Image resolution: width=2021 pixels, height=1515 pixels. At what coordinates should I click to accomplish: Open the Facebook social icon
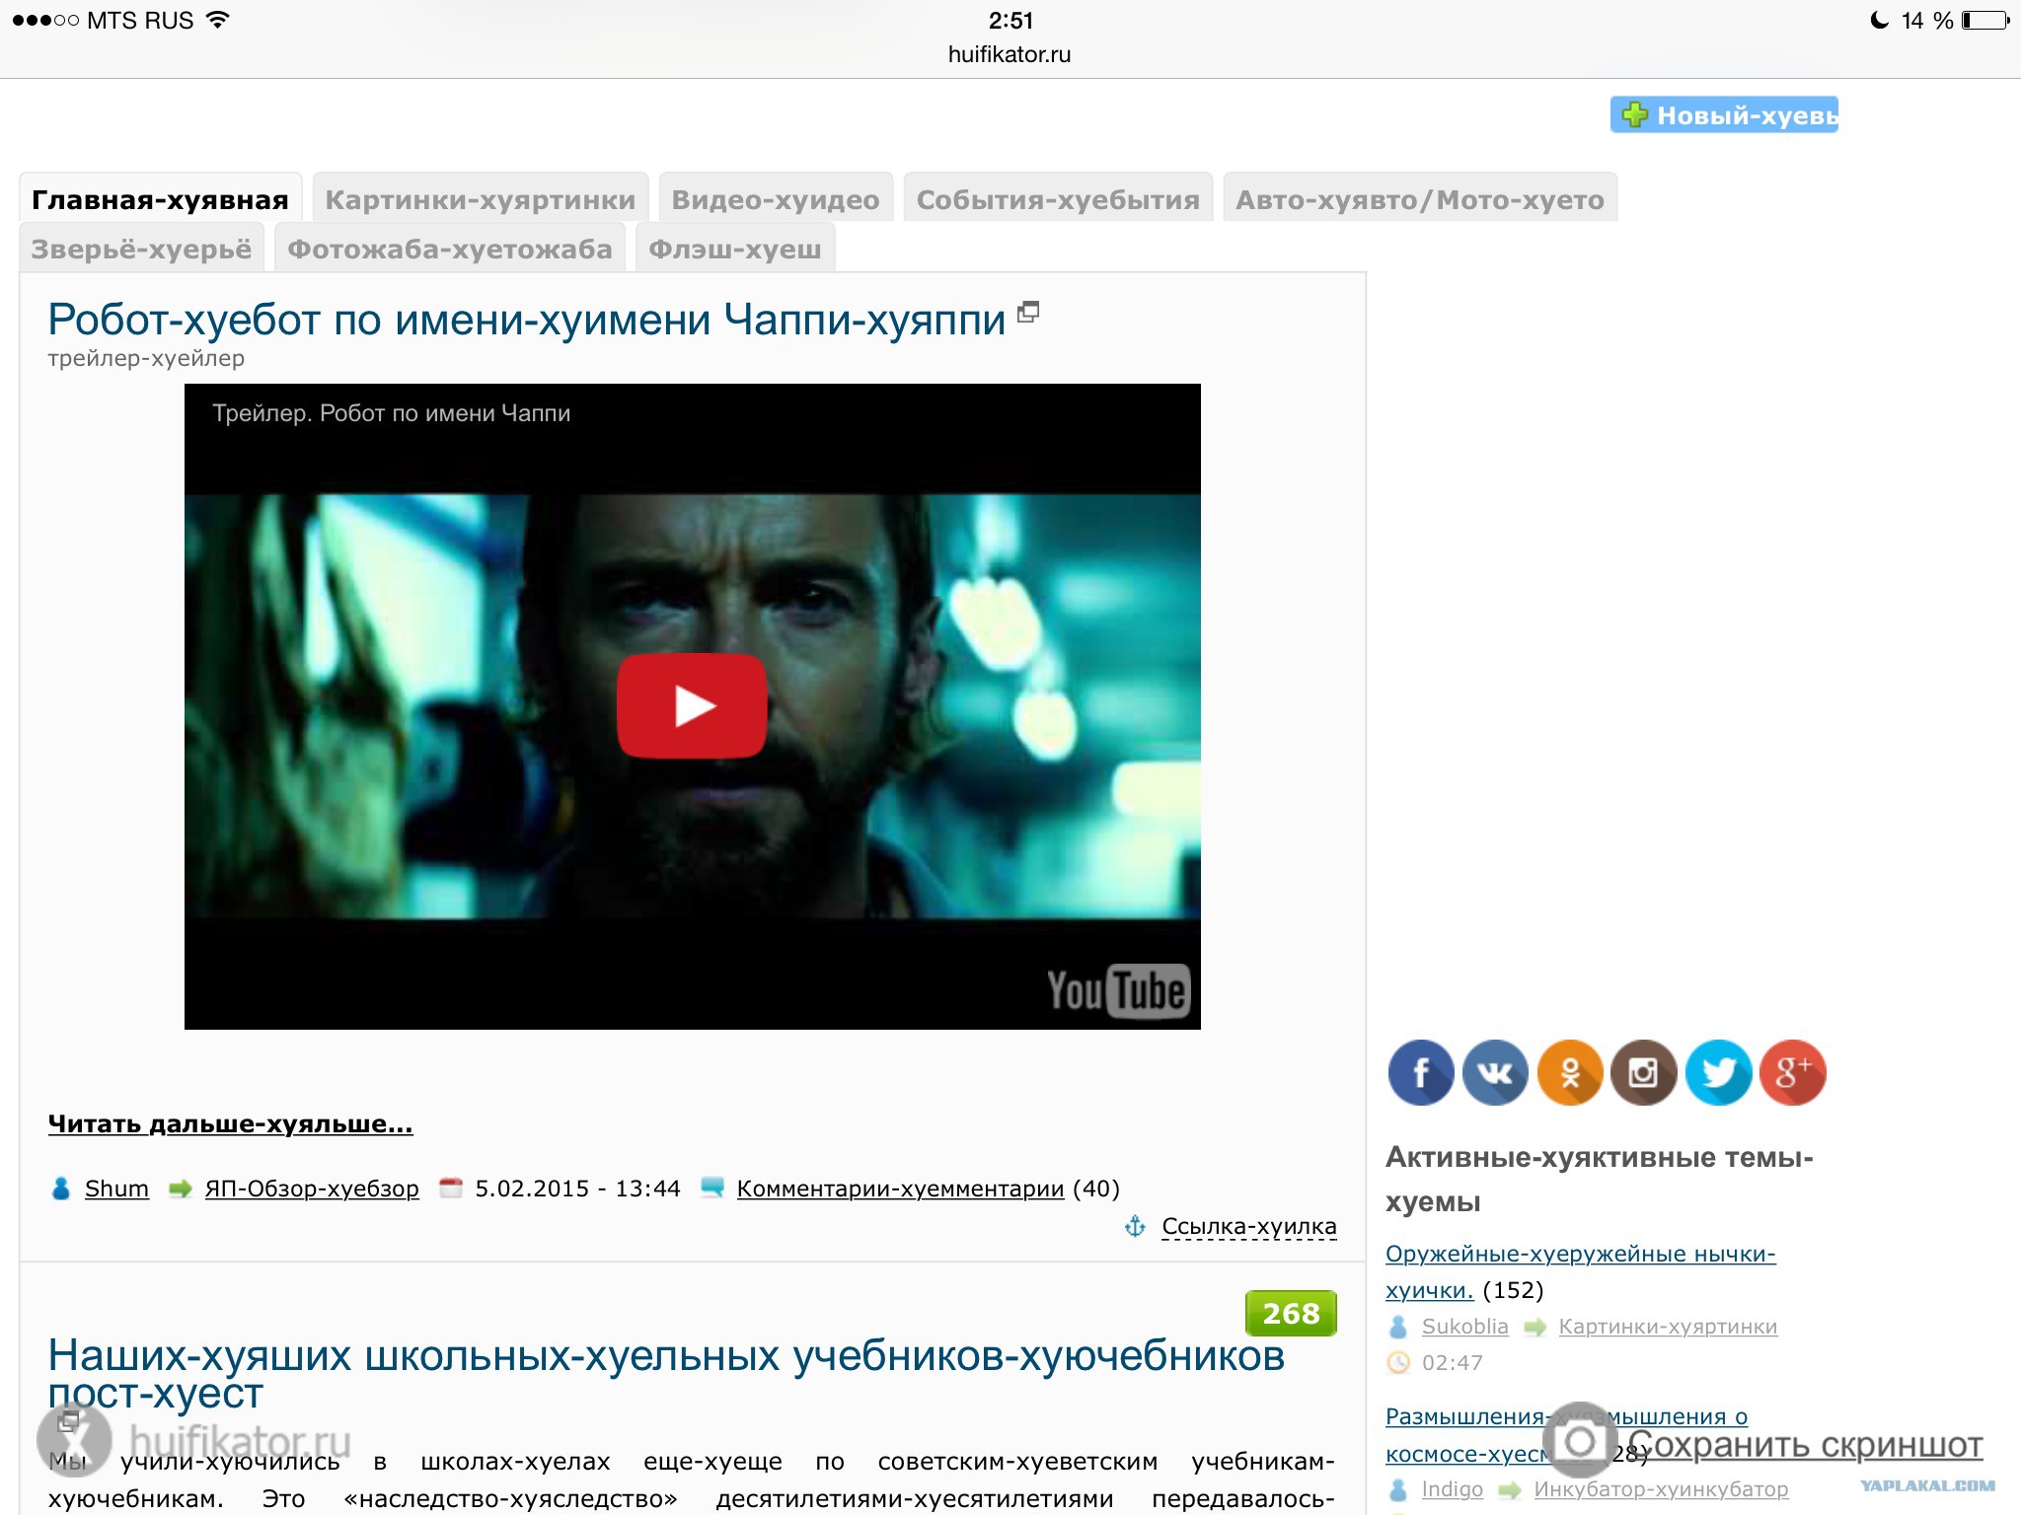point(1420,1072)
